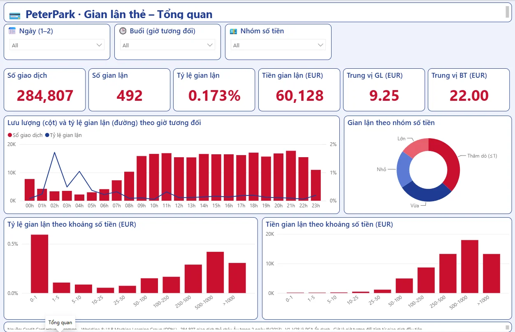515x332 pixels.
Task: Click the 20K axis label in Tiền gian lận chart
Action: click(270, 234)
